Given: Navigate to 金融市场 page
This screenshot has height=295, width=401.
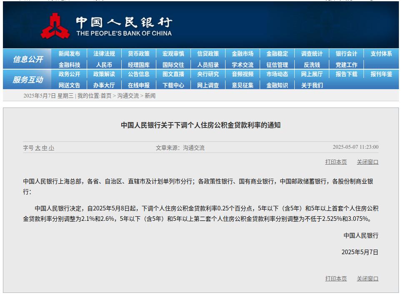Looking at the screenshot, I should (x=243, y=54).
